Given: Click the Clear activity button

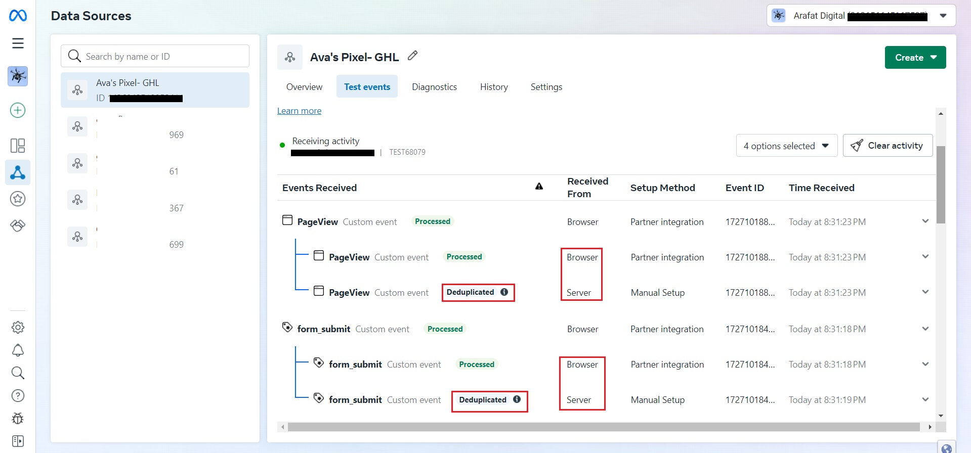Looking at the screenshot, I should 888,146.
